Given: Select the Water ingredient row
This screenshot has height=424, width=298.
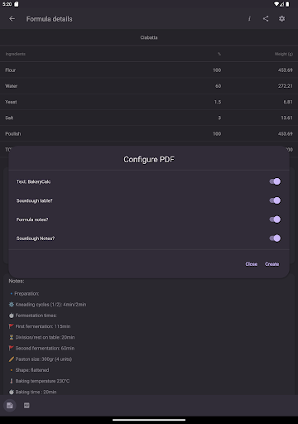Looking at the screenshot, I should pyautogui.click(x=149, y=86).
